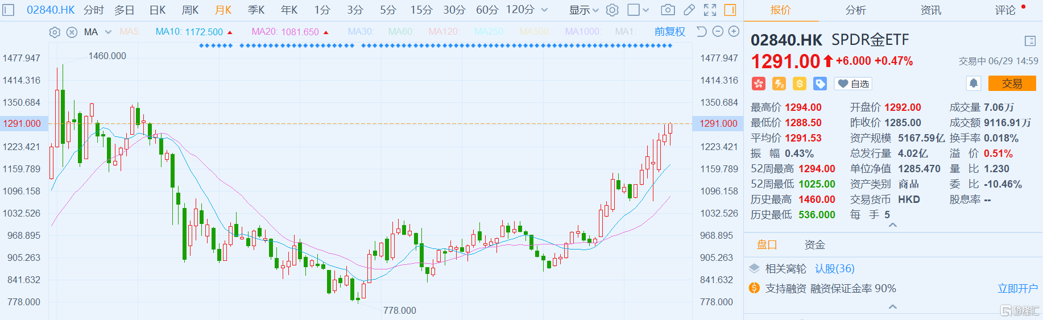Switch to 周K weekly candlestick
Image resolution: width=1043 pixels, height=320 pixels.
pos(191,10)
